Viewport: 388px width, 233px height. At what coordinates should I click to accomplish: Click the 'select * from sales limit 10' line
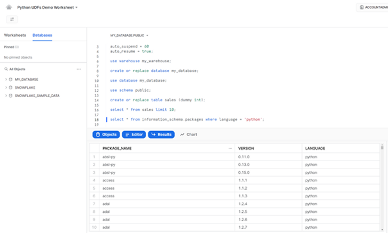point(143,110)
